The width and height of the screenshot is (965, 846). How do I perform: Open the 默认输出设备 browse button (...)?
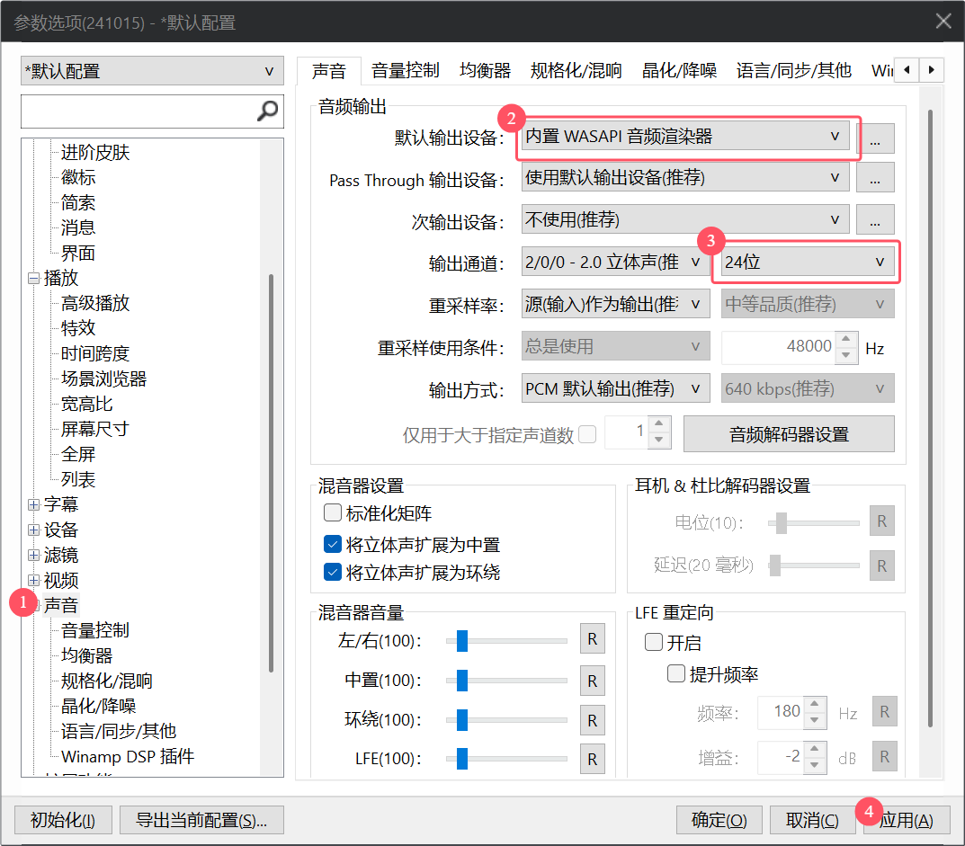875,138
